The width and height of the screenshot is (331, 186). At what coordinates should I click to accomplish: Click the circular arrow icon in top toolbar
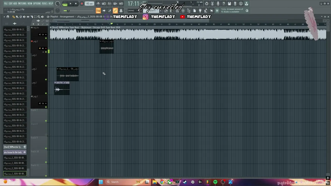click(x=207, y=4)
